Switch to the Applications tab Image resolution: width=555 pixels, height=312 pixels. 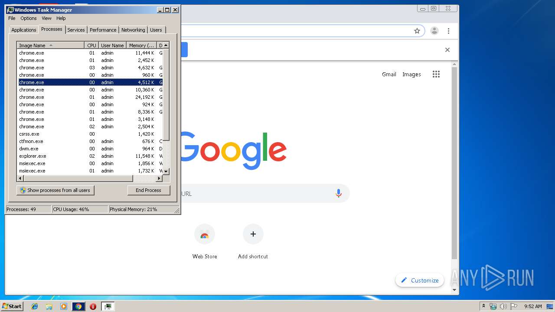23,30
